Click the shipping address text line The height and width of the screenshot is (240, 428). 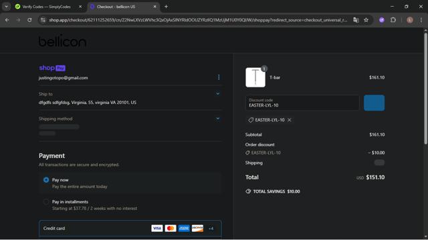click(x=88, y=102)
